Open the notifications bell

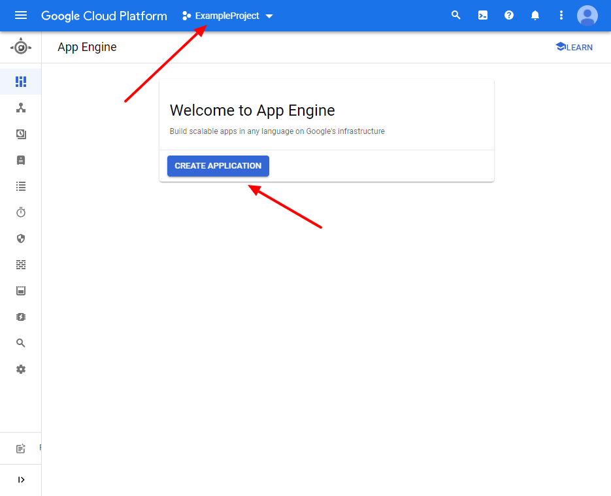coord(535,15)
